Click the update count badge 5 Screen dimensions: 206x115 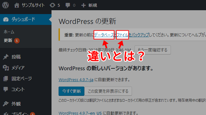tap(17, 41)
